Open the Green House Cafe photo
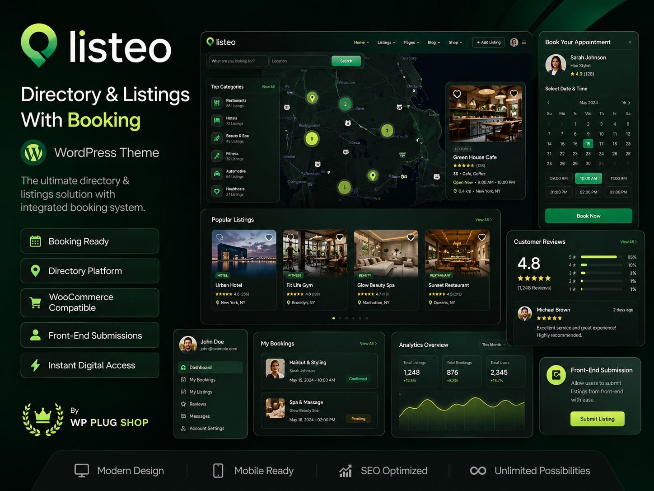The image size is (654, 491). [x=486, y=114]
